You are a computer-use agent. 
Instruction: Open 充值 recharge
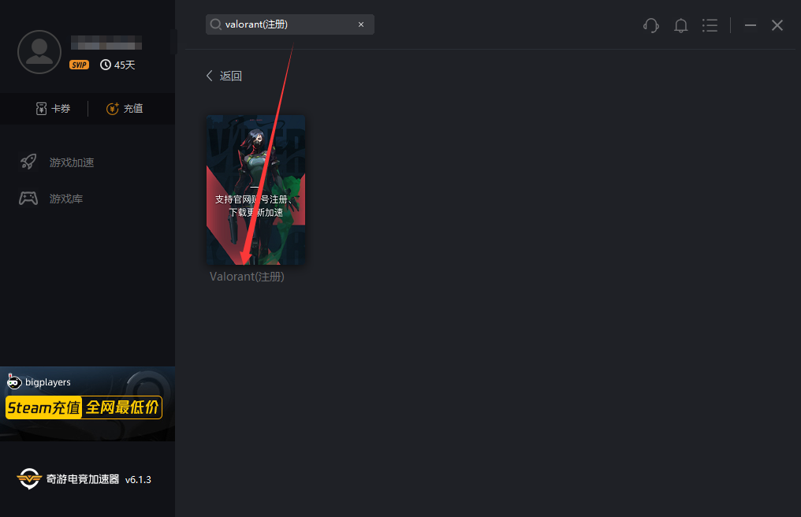[125, 108]
